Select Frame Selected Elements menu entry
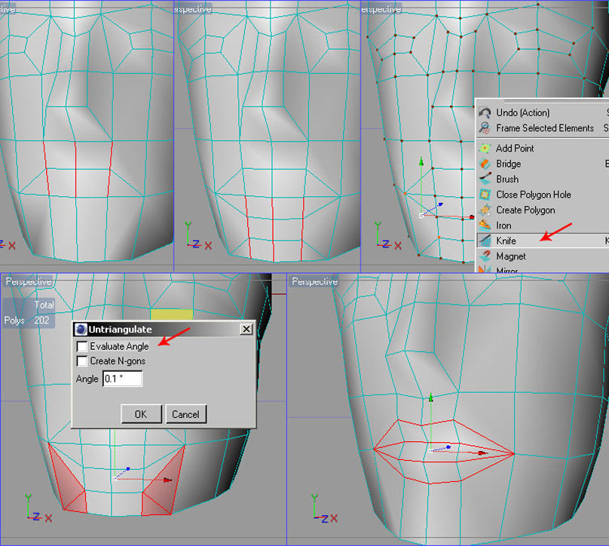The image size is (609, 546). [544, 128]
